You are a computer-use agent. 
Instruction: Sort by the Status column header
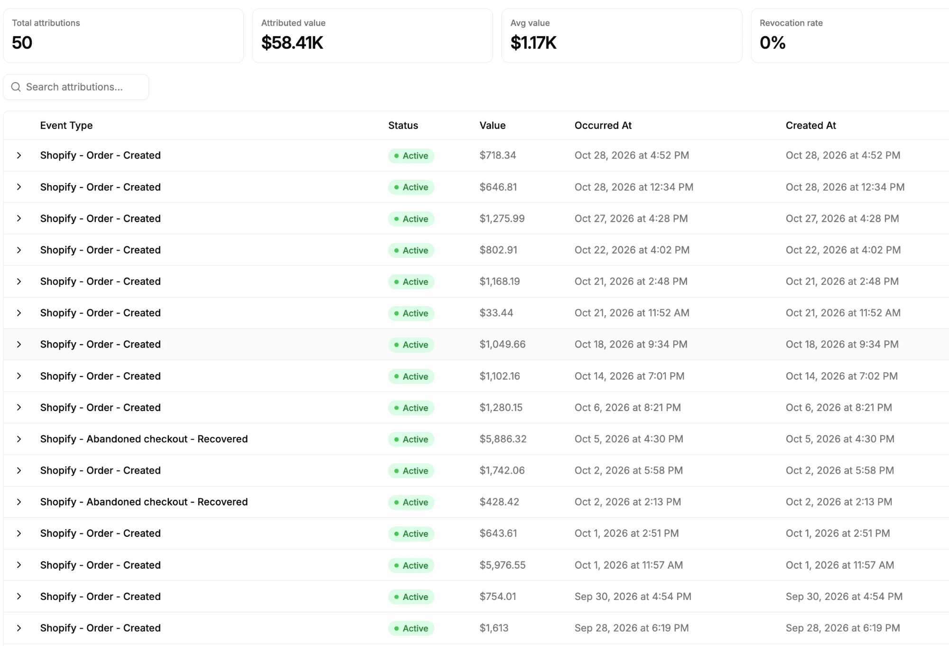403,125
